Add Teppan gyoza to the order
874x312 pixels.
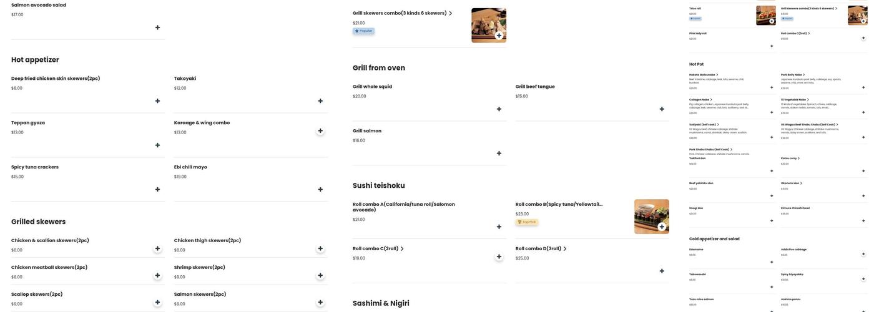click(x=157, y=145)
